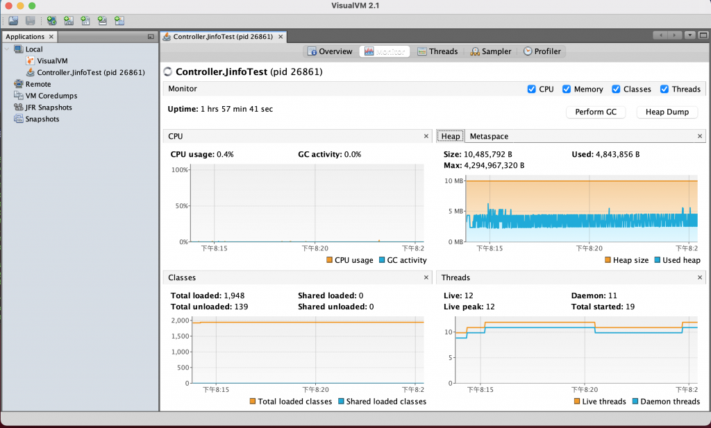Viewport: 711px width, 428px height.
Task: Close the Heap memory graph panel
Action: (x=700, y=137)
